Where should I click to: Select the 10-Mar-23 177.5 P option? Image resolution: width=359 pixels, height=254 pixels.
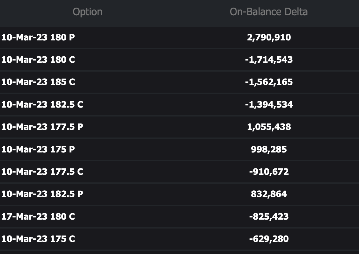coord(42,127)
